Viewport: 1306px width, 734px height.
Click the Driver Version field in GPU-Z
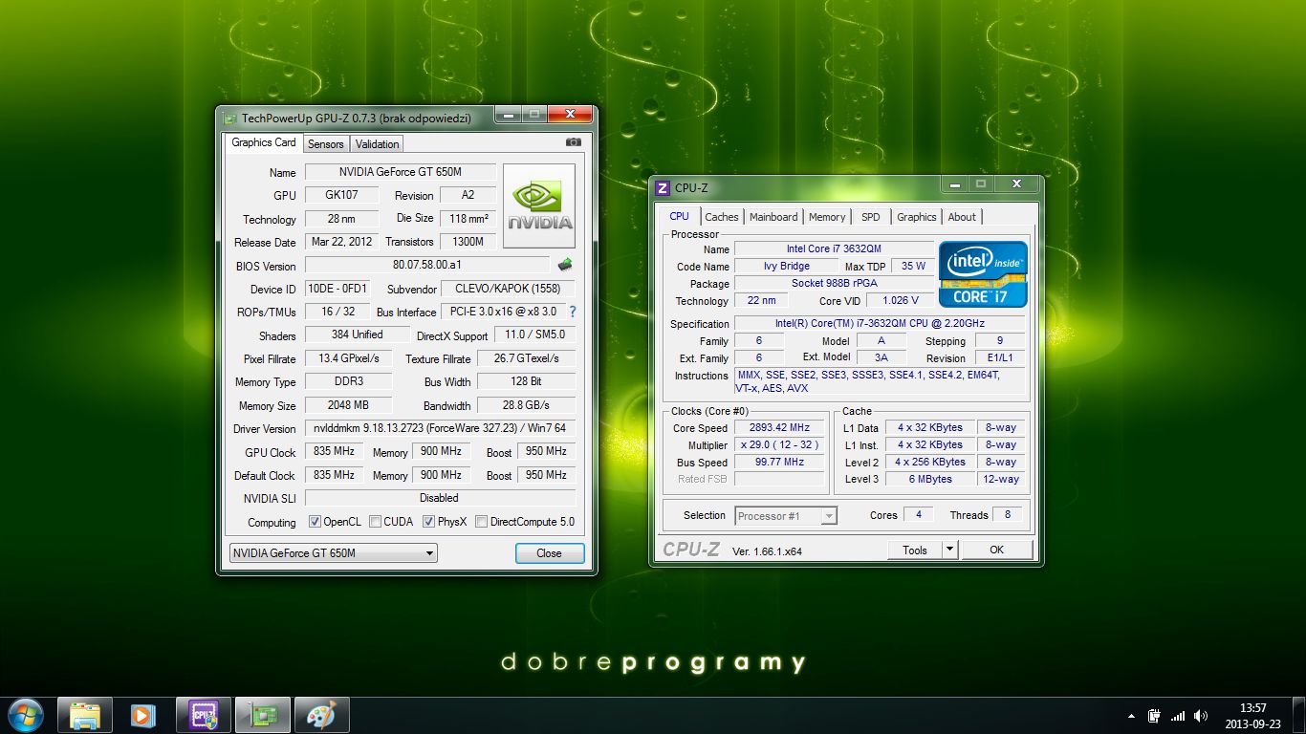tap(440, 428)
